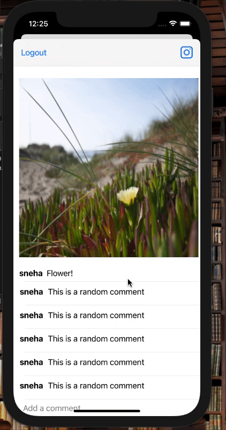Select the fourth random comment row
This screenshot has height=430, width=226.
(107, 364)
